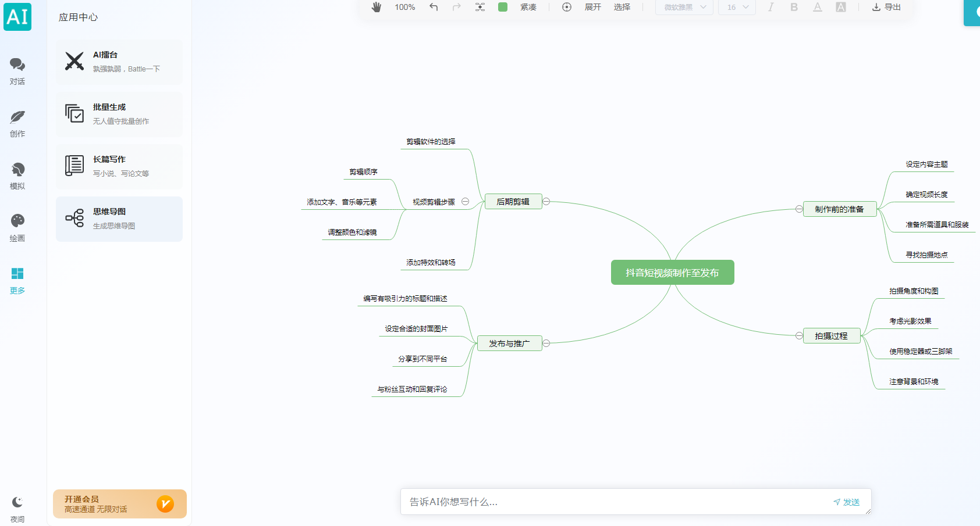Open the 长篇写作 app card
The height and width of the screenshot is (526, 980).
pos(119,167)
